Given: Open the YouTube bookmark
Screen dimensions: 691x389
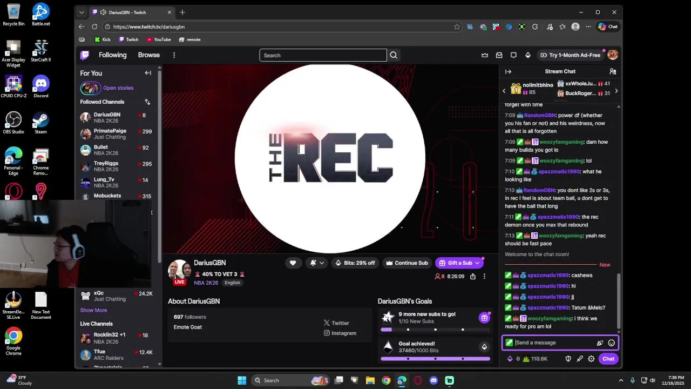Looking at the screenshot, I should click(159, 39).
